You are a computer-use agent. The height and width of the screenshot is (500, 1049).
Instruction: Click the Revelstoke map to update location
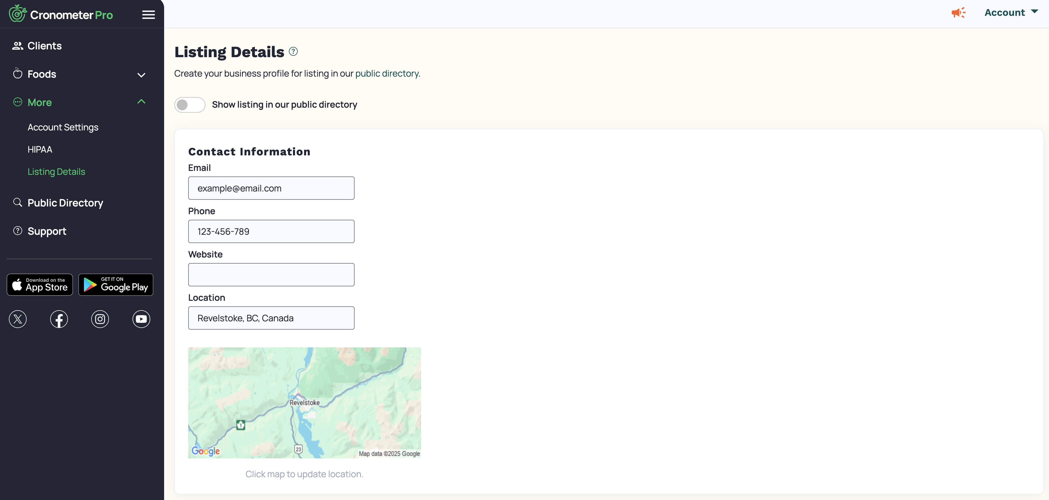[305, 403]
